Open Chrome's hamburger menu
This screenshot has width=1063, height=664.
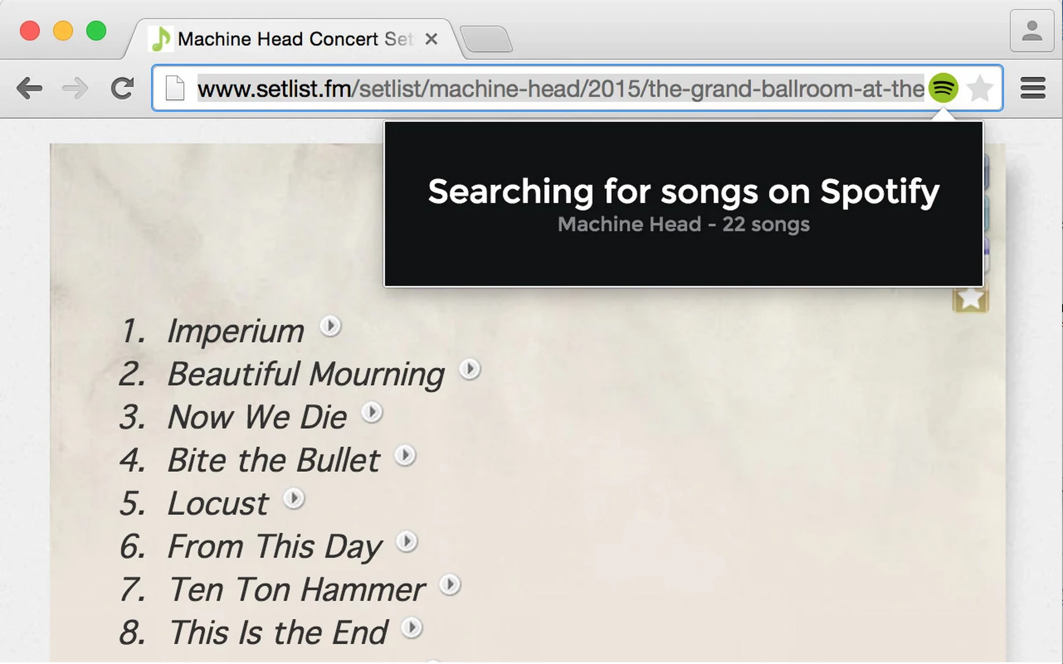pos(1033,88)
